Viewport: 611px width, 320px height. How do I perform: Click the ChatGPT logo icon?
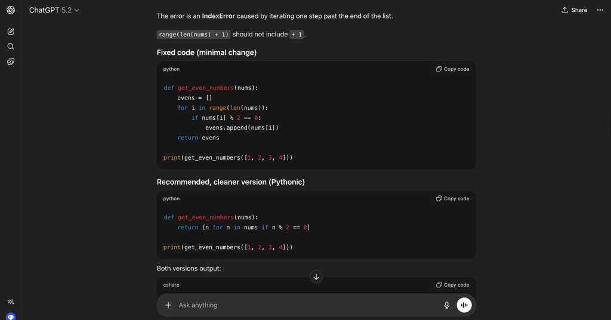(11, 10)
